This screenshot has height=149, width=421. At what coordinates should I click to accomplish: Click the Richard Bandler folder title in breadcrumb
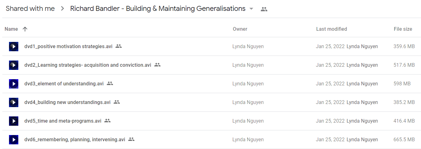tap(158, 9)
